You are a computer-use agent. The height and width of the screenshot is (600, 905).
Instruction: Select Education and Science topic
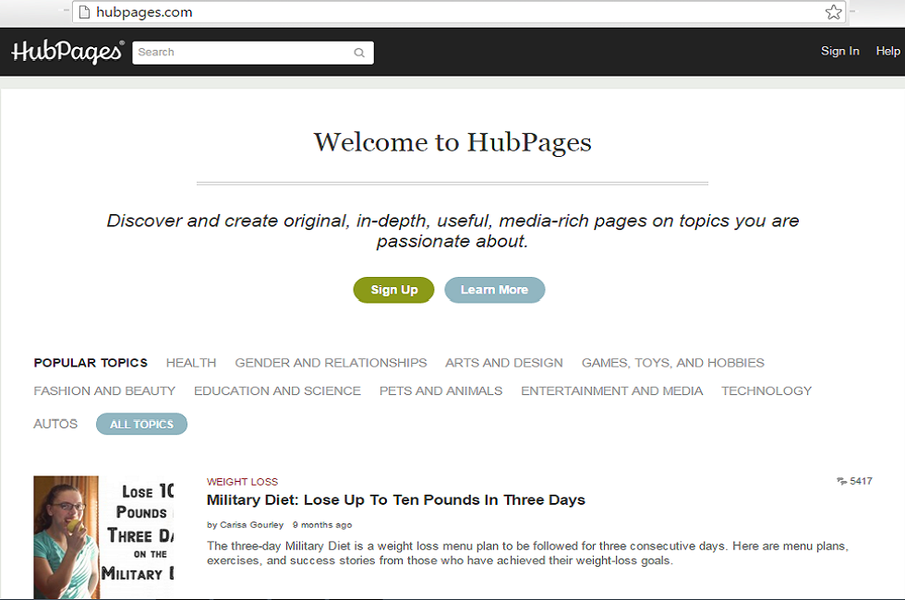pos(277,391)
